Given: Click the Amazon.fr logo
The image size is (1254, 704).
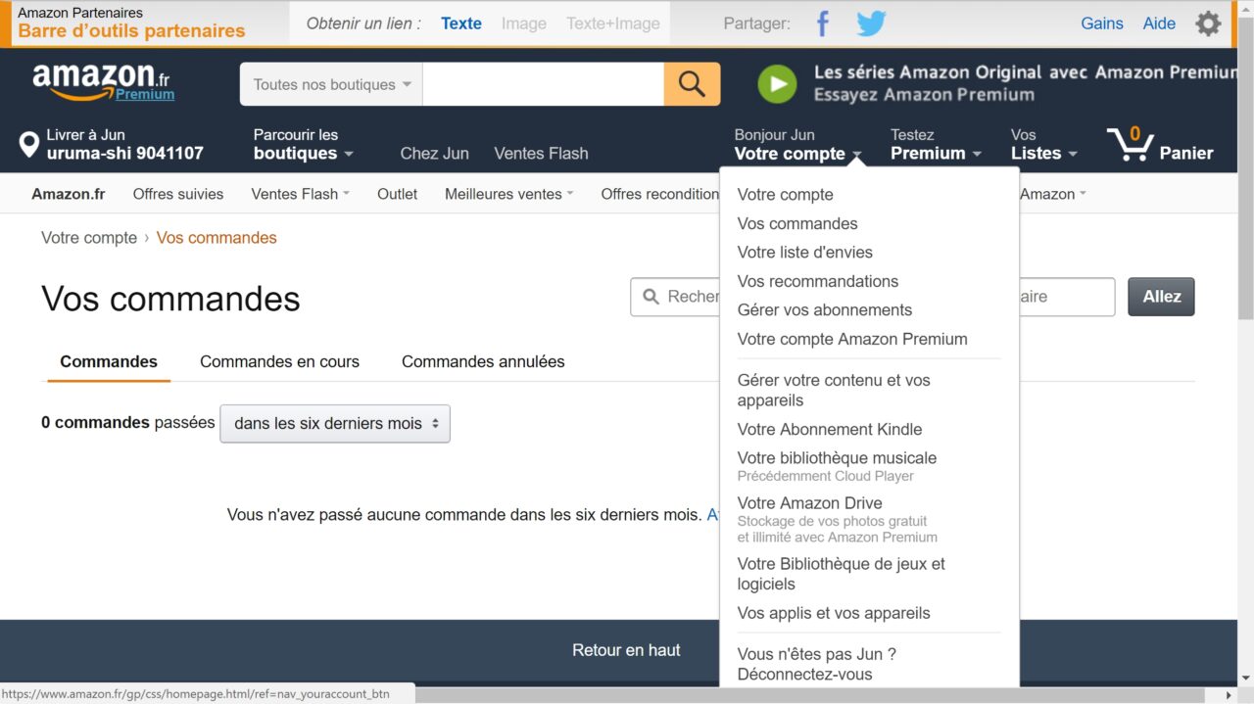Looking at the screenshot, I should point(103,82).
